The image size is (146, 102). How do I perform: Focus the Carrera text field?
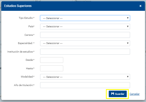(x=85, y=35)
